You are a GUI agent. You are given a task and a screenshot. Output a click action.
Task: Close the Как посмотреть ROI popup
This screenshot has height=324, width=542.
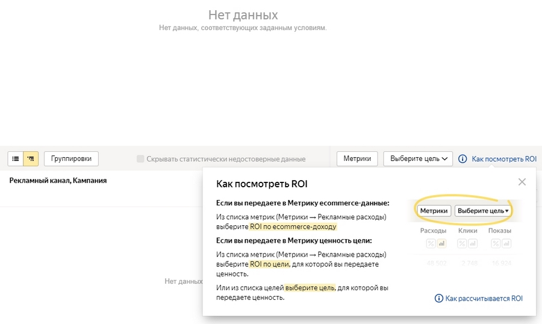(x=522, y=182)
